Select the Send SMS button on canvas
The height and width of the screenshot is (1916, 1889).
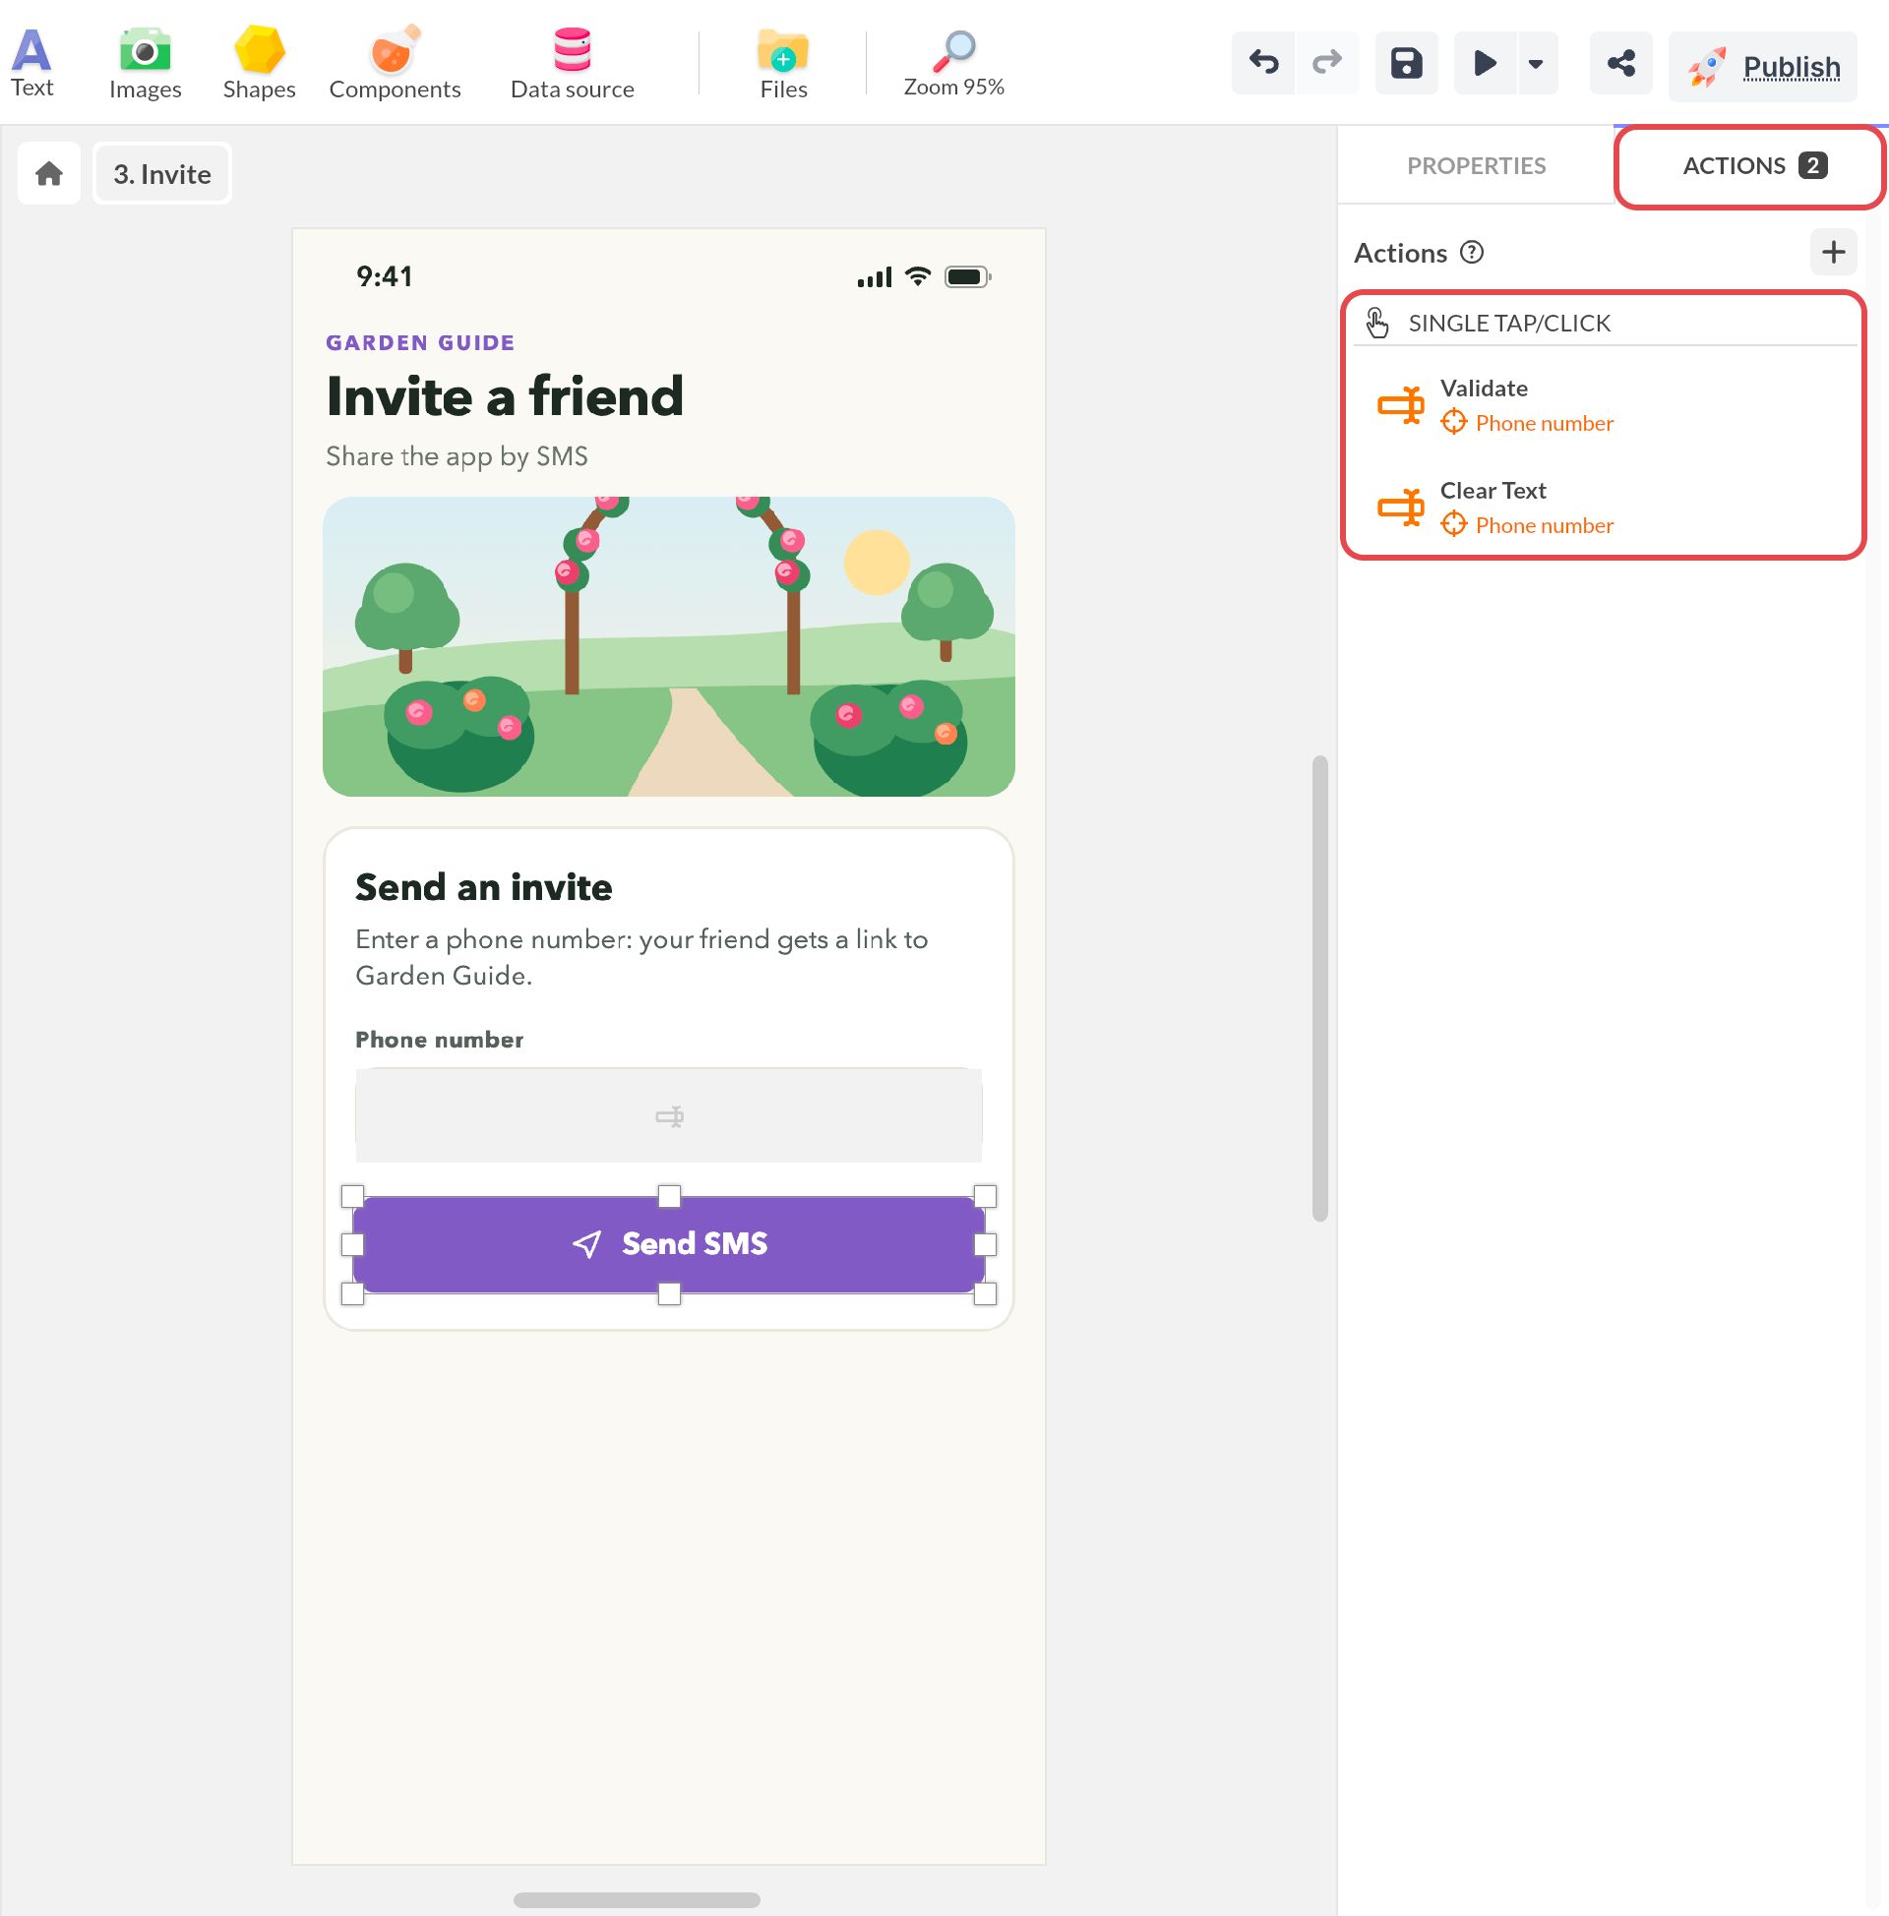click(669, 1243)
